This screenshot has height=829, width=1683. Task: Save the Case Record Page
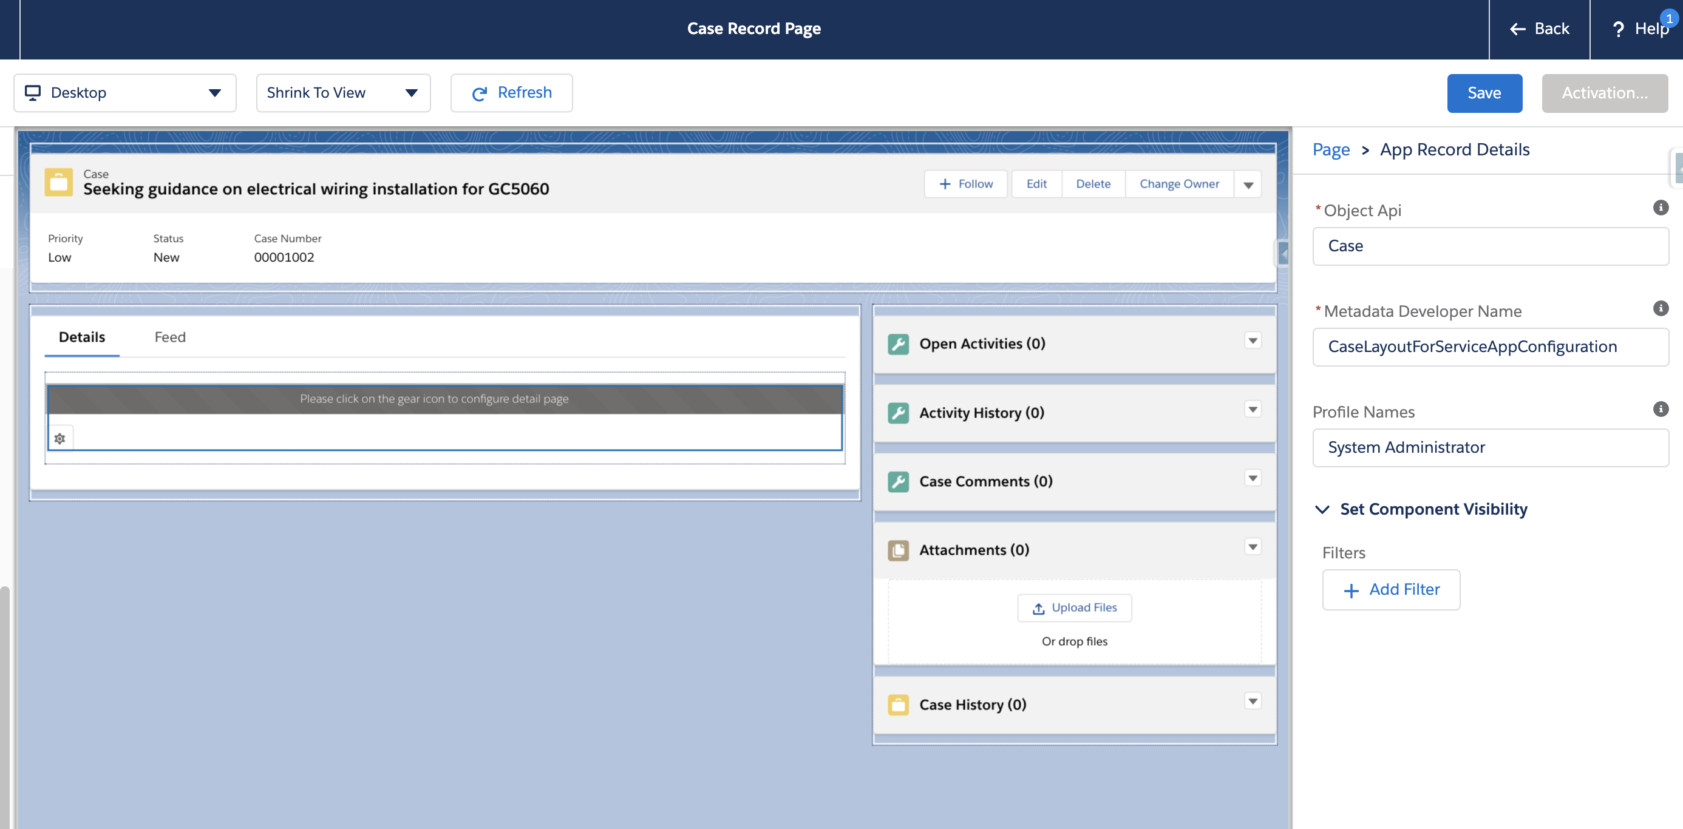(1484, 93)
